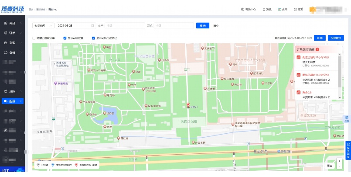Click the blue 搜索 button
351x177 pixels.
click(202, 26)
